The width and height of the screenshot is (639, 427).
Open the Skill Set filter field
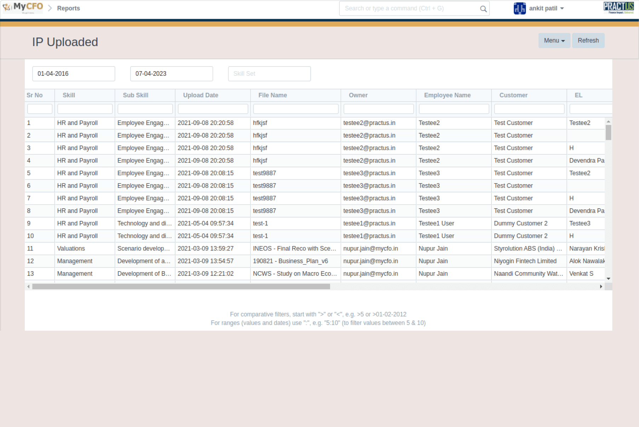pos(269,74)
